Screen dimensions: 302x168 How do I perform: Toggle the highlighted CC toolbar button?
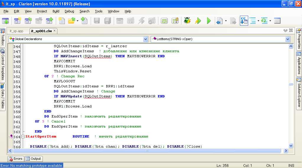click(x=244, y=21)
